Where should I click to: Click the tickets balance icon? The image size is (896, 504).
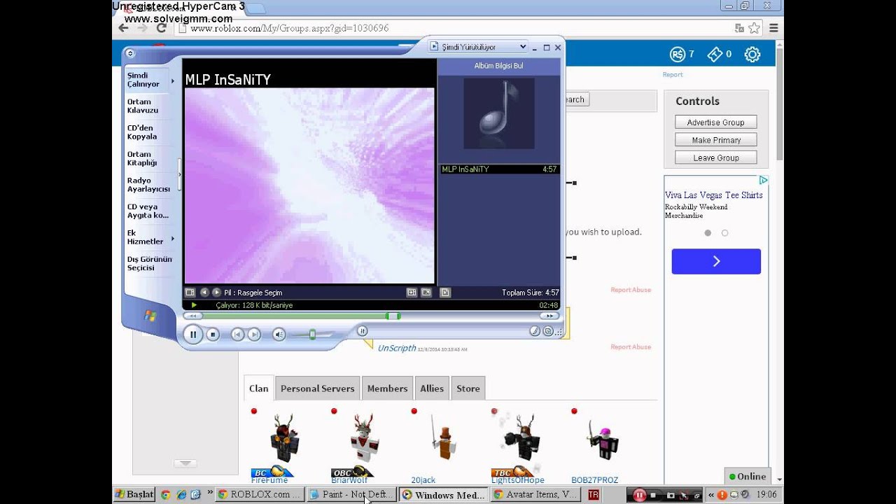(x=715, y=54)
